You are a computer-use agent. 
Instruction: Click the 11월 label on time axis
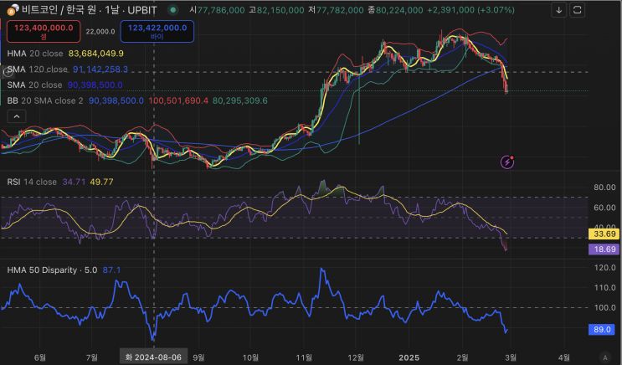304,357
